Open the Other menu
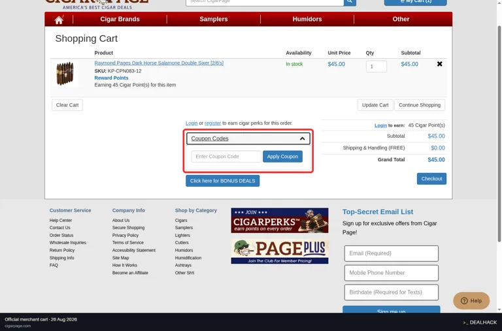This screenshot has height=331, width=502. coord(401,19)
